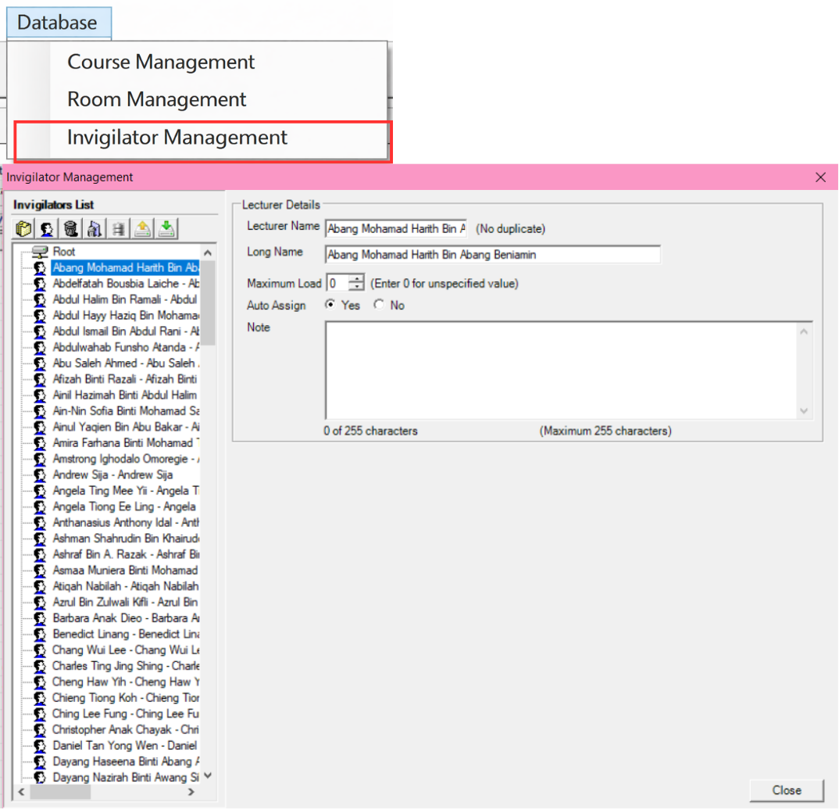Select Atiqah Nabilah entry
This screenshot has height=809, width=839.
click(x=125, y=586)
